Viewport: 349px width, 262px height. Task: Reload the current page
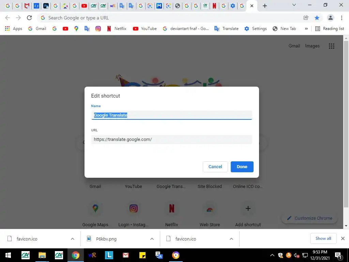29,18
